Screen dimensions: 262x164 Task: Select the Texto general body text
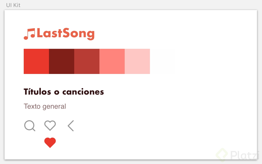pos(45,106)
